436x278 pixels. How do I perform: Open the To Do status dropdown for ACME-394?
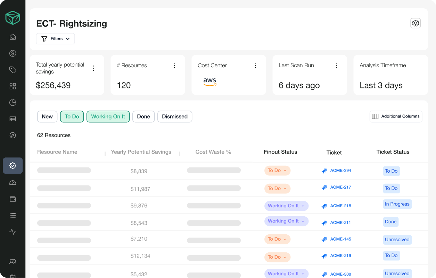(277, 171)
